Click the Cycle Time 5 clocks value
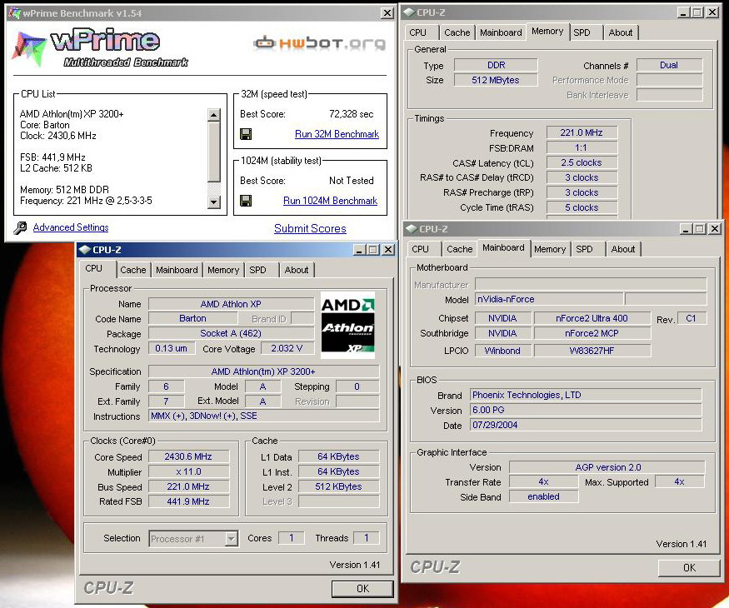 pyautogui.click(x=582, y=207)
